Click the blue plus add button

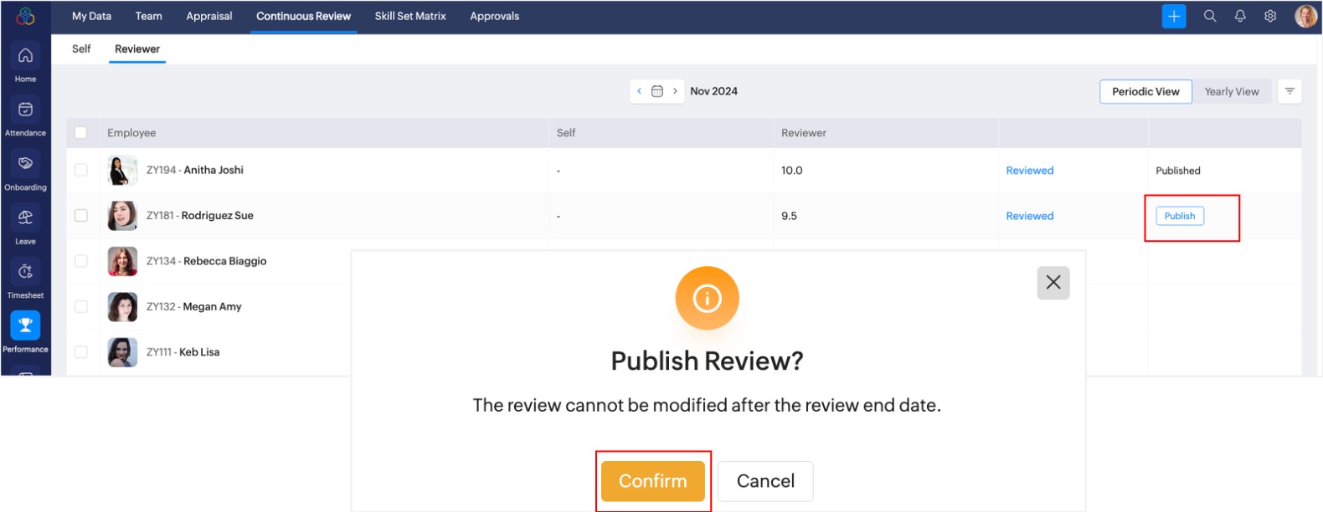click(x=1174, y=16)
